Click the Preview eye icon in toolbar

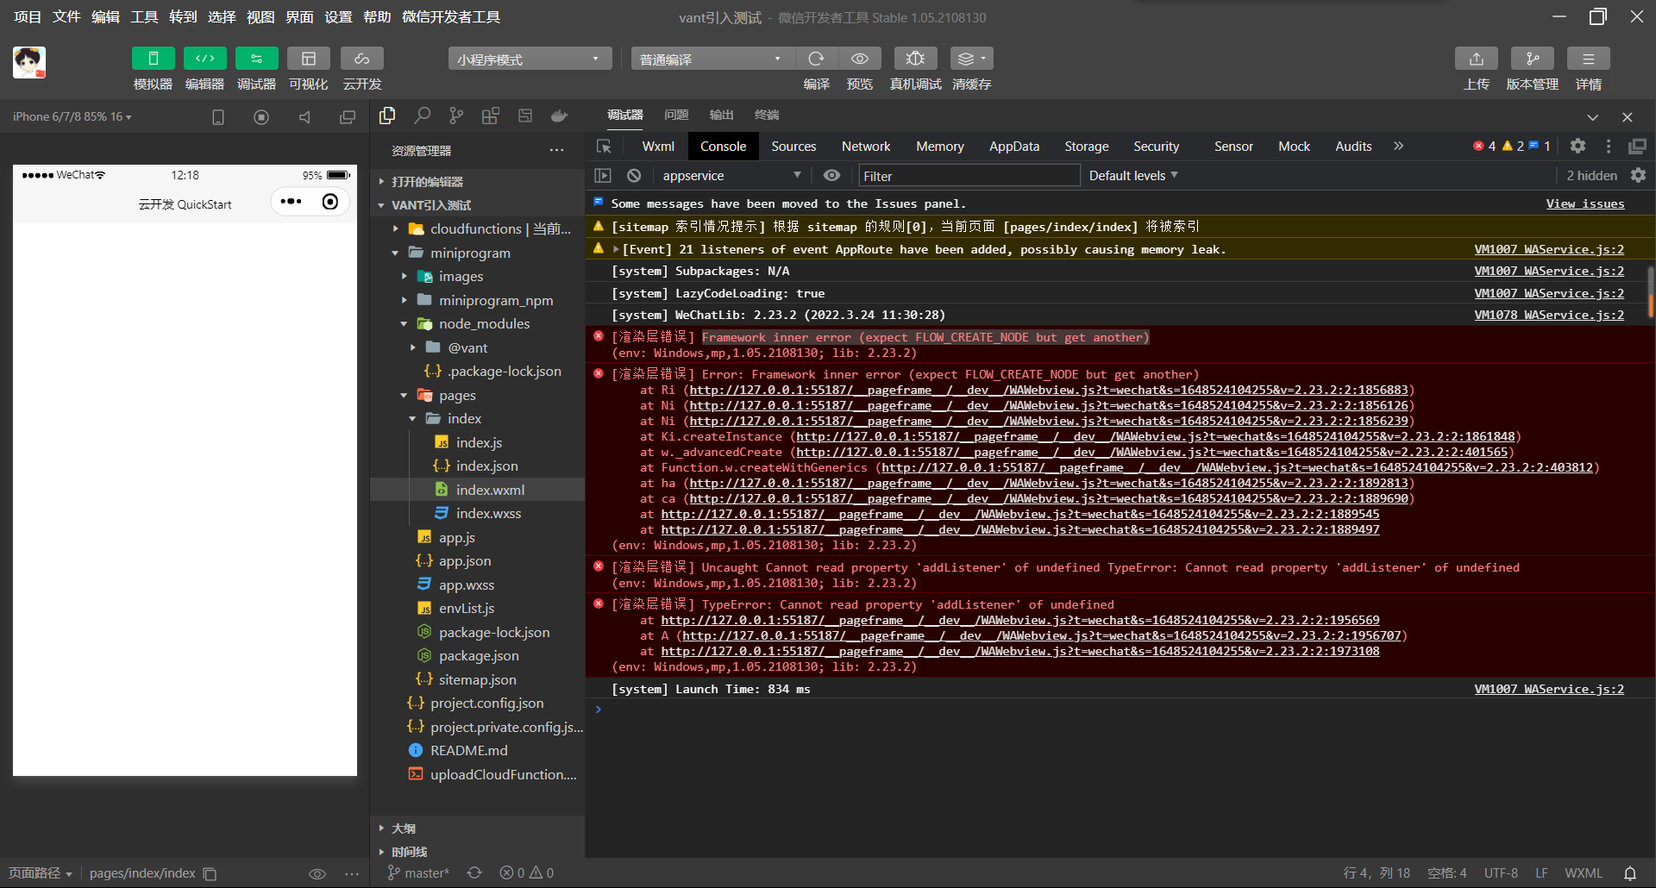pyautogui.click(x=860, y=59)
